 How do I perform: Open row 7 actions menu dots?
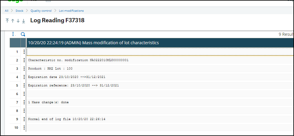pos(24,102)
